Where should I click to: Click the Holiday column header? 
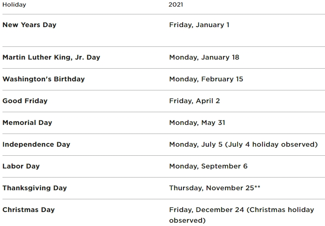(14, 5)
